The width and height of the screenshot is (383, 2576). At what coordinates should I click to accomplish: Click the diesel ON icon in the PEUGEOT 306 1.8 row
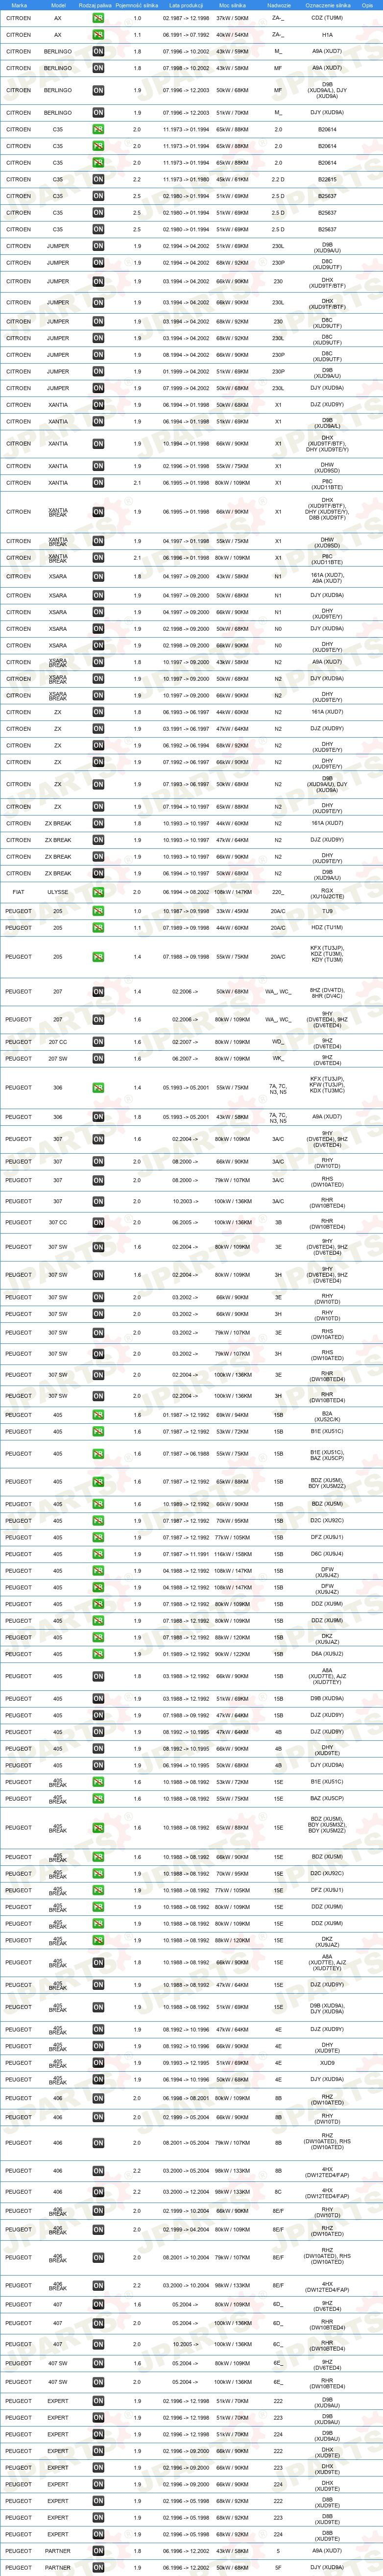[98, 1117]
